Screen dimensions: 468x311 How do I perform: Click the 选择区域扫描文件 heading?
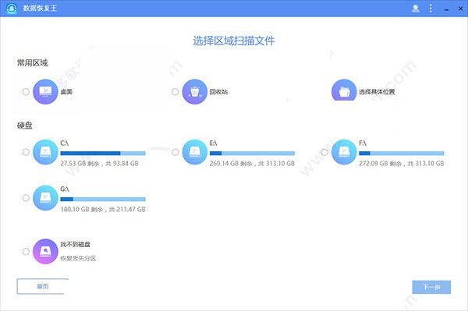(x=234, y=41)
